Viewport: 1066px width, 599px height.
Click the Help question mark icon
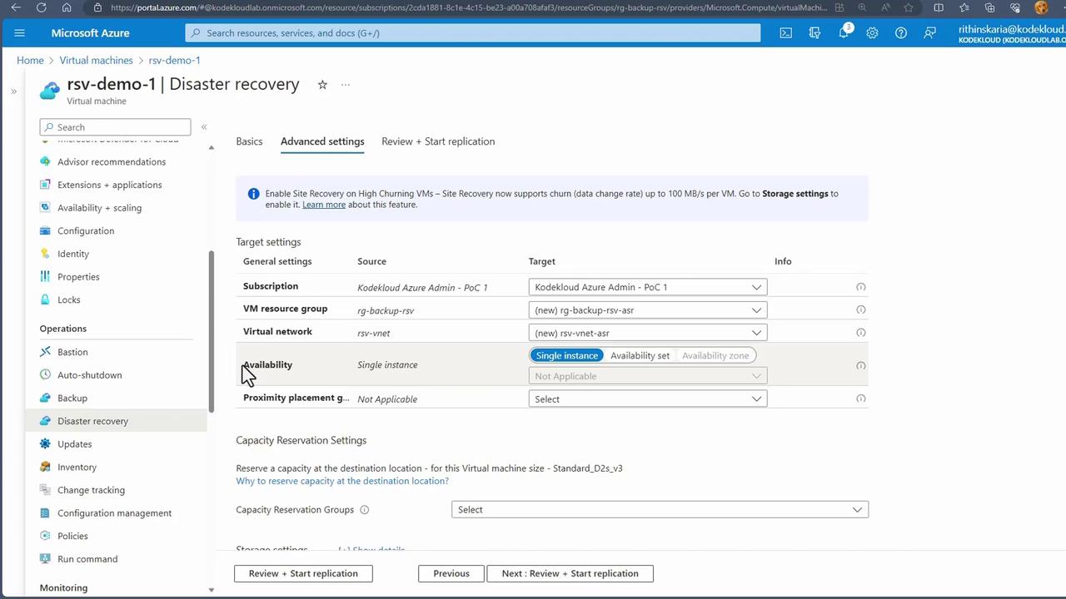[x=901, y=33]
